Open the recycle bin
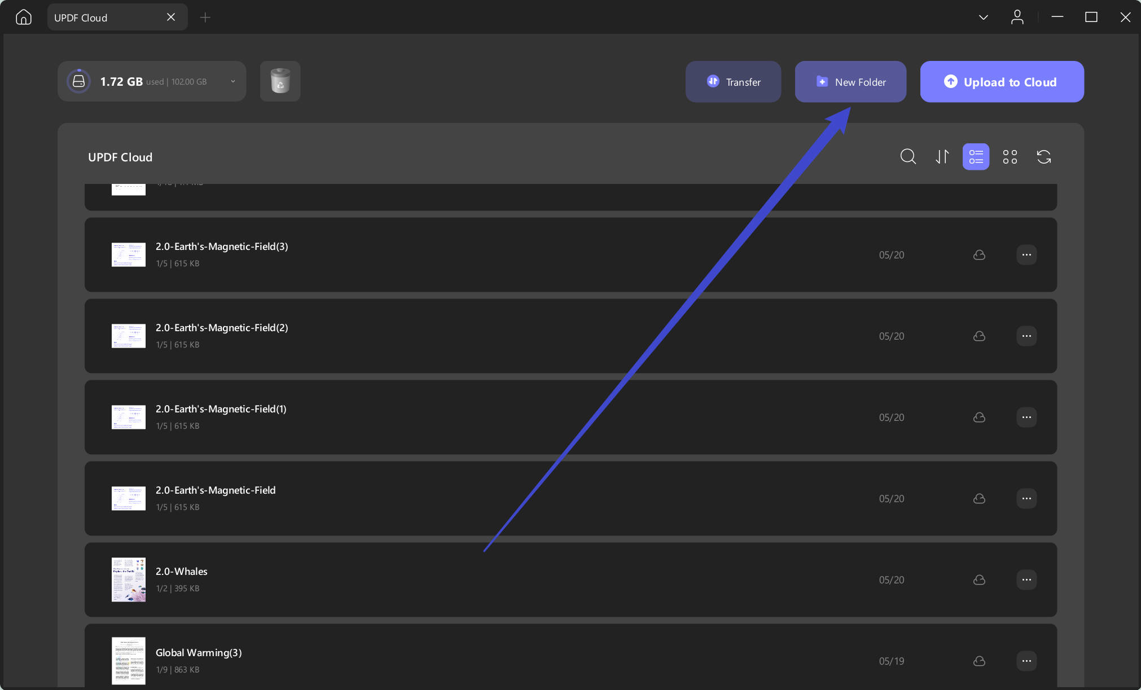Image resolution: width=1141 pixels, height=690 pixels. [x=280, y=81]
